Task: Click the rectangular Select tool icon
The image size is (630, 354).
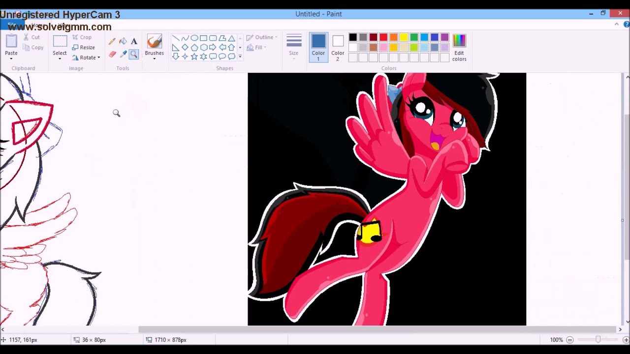Action: coord(60,41)
